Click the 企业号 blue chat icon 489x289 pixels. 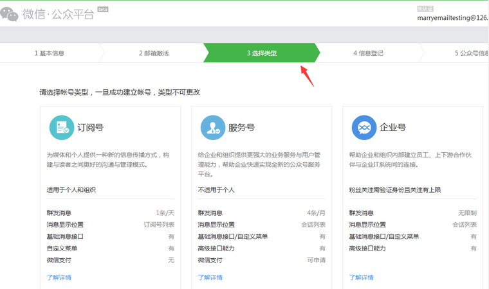click(364, 128)
